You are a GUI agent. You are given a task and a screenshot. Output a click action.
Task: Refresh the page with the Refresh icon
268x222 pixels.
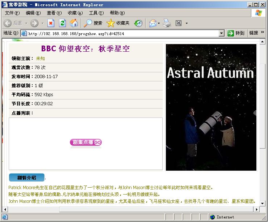[62, 23]
